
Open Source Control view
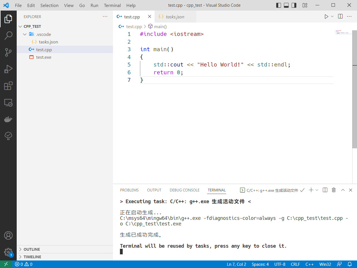8,52
